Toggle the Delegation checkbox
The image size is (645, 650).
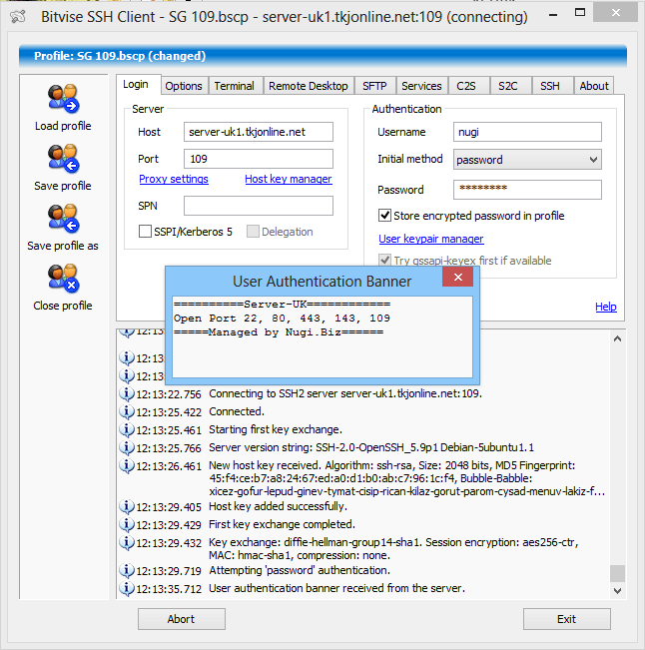(x=253, y=232)
